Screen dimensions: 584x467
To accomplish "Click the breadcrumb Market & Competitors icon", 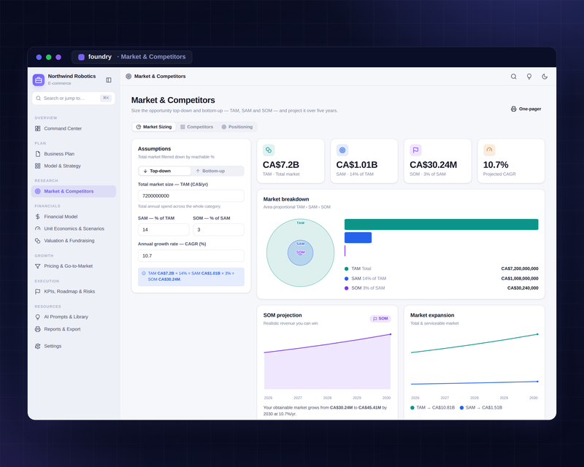I will (128, 77).
